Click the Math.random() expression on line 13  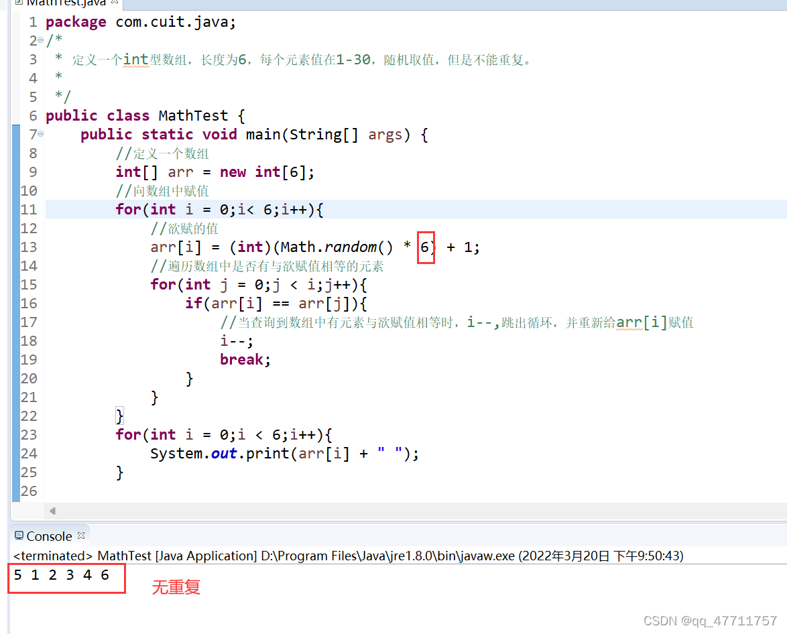click(x=337, y=247)
